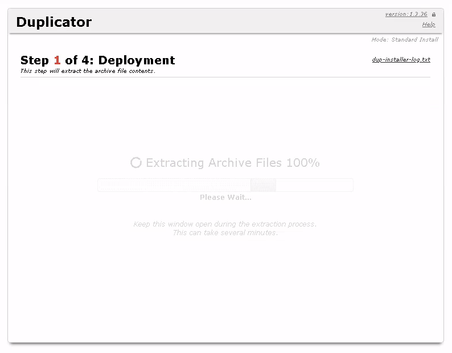Click the spinning loader icon
The width and height of the screenshot is (452, 353).
136,163
